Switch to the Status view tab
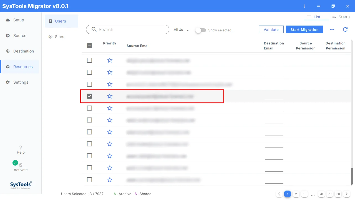This screenshot has height=200, width=355. click(x=341, y=17)
